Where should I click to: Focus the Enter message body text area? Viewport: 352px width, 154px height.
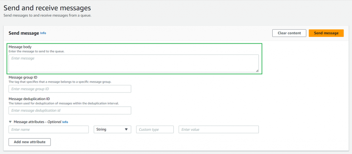click(x=133, y=63)
